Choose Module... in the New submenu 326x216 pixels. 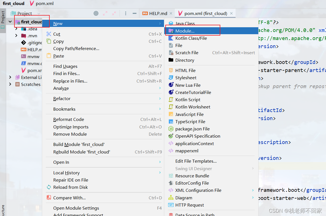(x=211, y=31)
